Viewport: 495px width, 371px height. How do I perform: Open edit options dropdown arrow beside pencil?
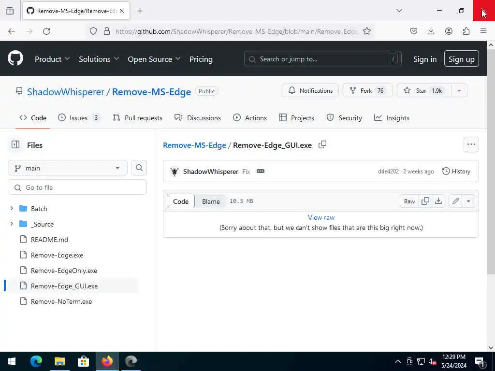(x=468, y=201)
